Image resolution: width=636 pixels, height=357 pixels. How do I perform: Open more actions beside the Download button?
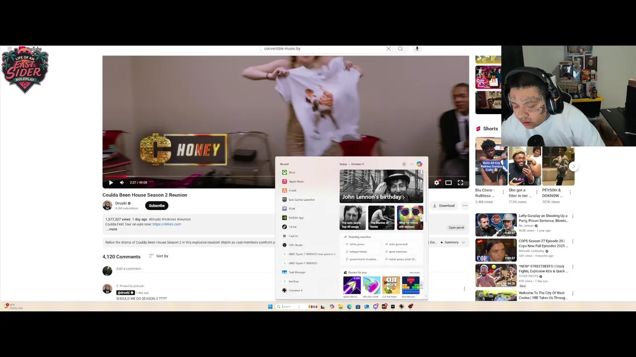tap(465, 206)
